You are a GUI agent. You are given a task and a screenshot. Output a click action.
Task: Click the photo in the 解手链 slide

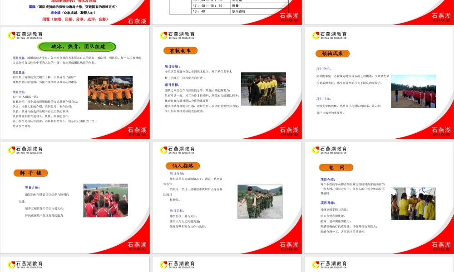(105, 200)
